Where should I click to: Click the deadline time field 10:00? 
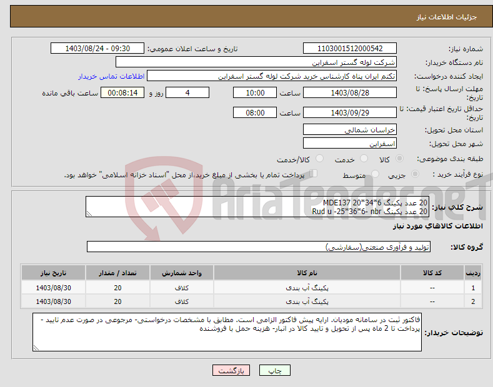coord(255,92)
